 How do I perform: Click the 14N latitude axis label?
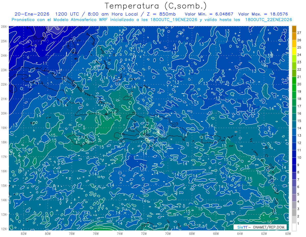click(x=4, y=200)
